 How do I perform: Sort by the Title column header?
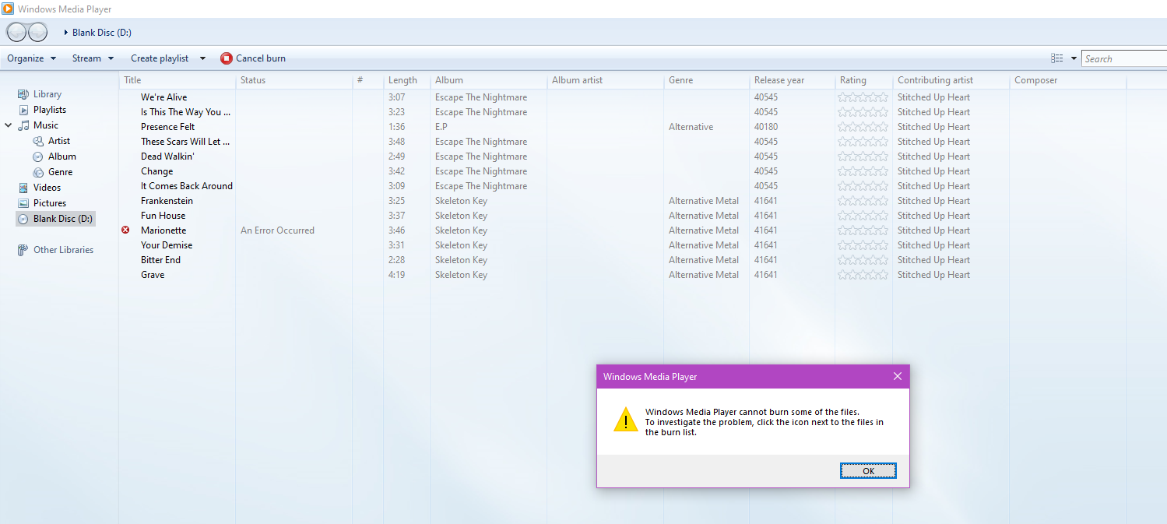(x=178, y=80)
